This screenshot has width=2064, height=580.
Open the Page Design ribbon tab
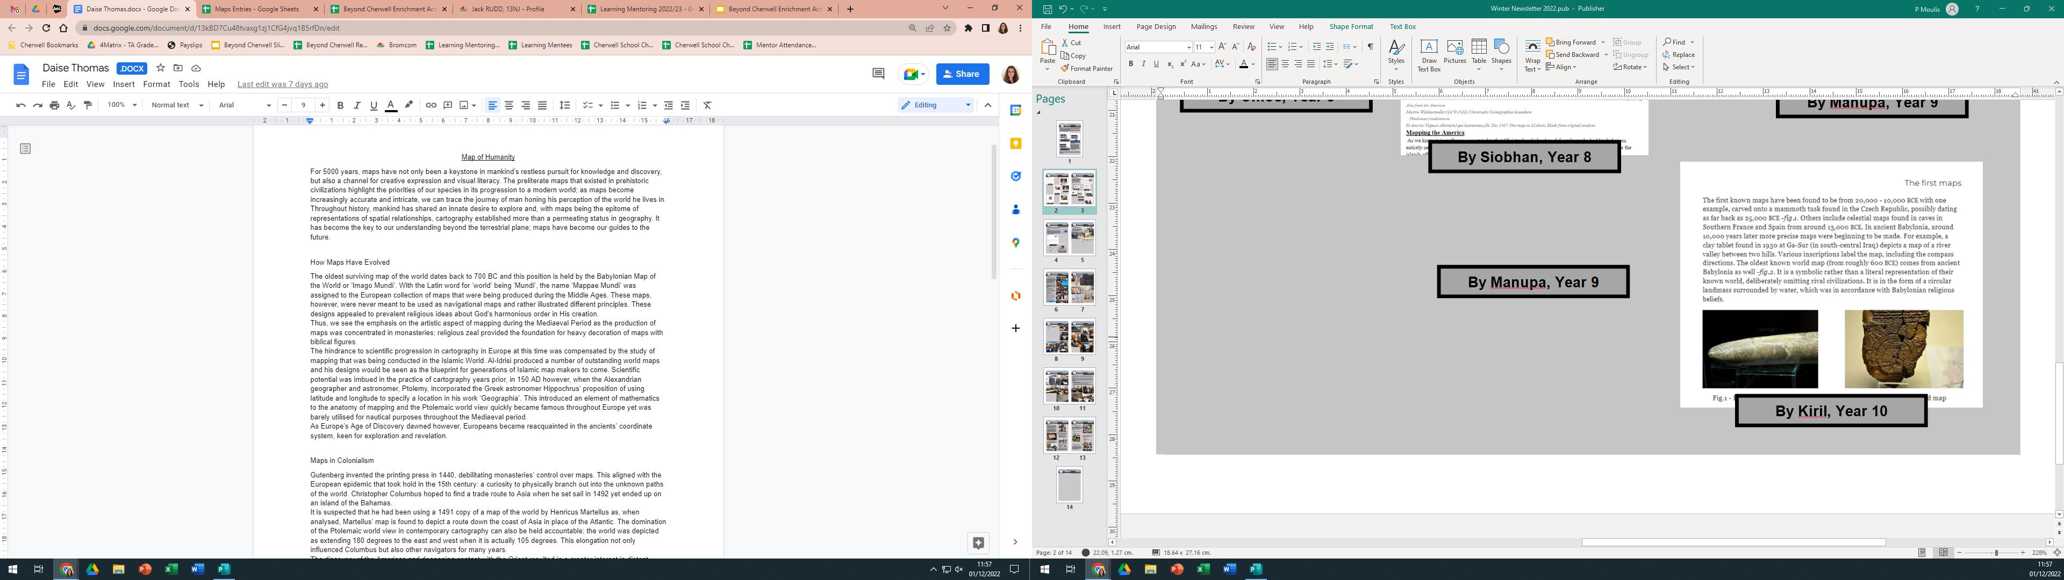tap(1156, 26)
